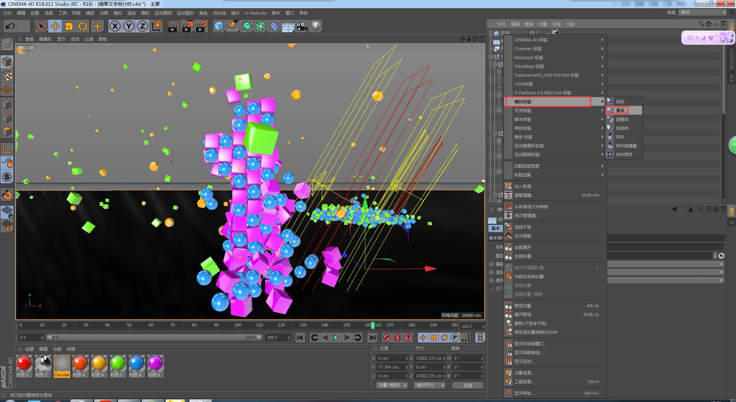Expand the 界面 layout dropdown showing 启动
The height and width of the screenshot is (402, 736).
pos(703,13)
